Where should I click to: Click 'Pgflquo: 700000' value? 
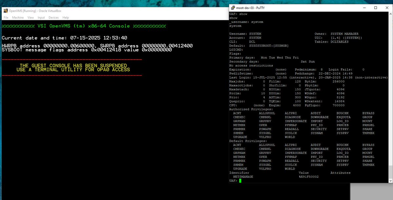pos(325,105)
